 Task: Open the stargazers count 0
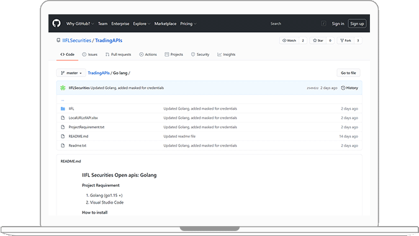(x=330, y=40)
